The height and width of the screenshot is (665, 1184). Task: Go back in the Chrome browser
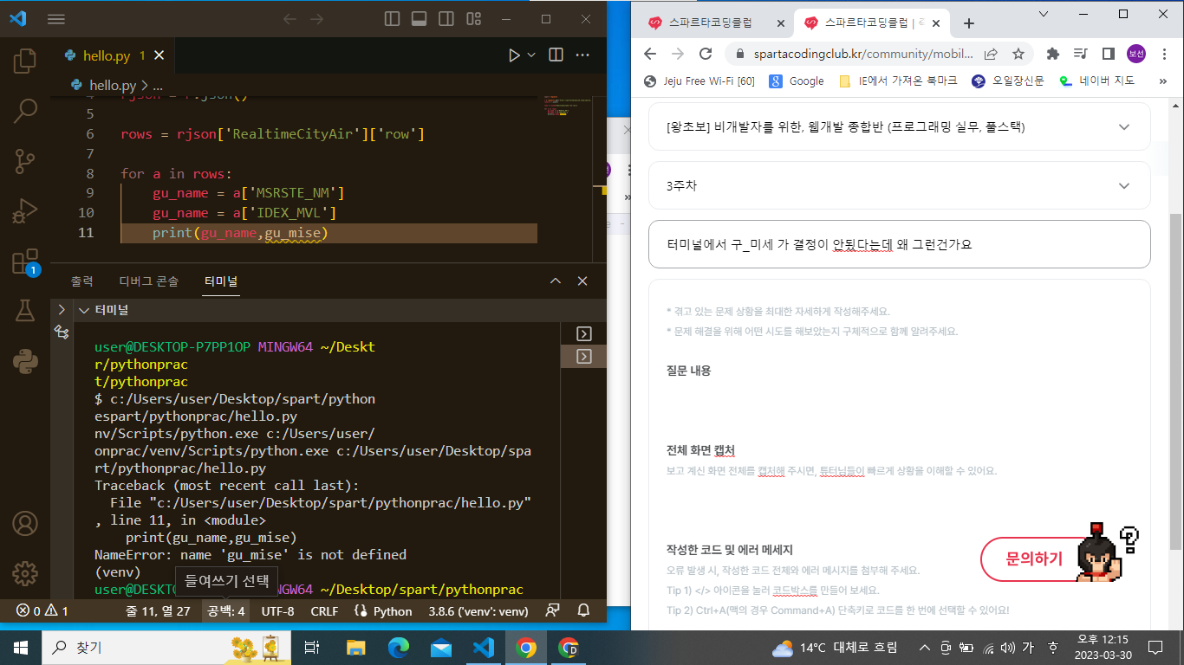click(x=651, y=54)
